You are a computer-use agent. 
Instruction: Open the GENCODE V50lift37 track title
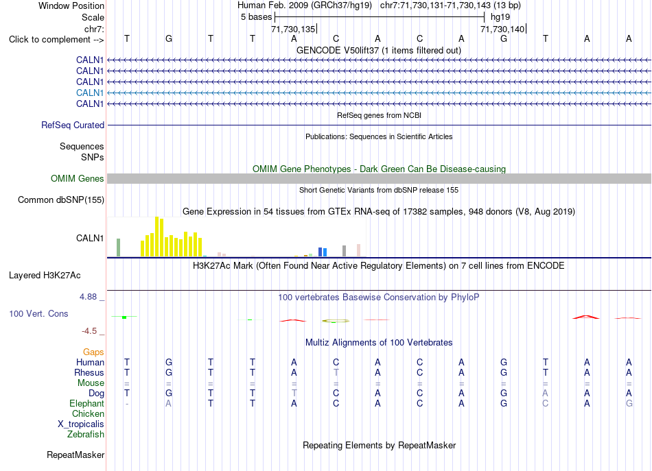pyautogui.click(x=378, y=50)
